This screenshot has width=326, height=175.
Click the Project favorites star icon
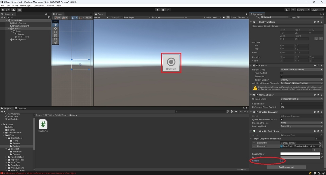241,112
